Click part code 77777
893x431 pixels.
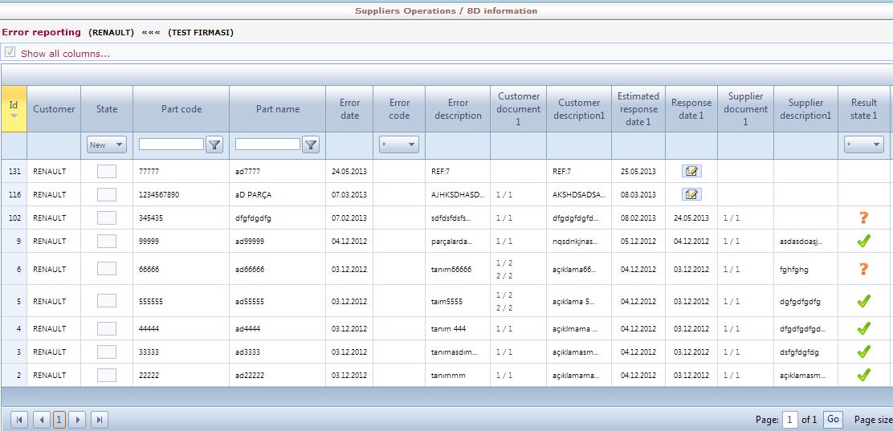[x=149, y=172]
